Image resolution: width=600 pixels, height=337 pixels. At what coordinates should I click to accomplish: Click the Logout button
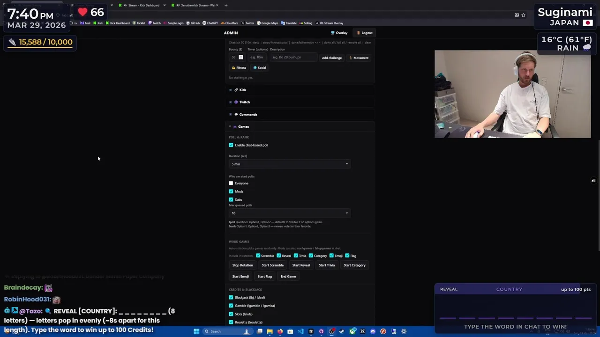point(364,33)
